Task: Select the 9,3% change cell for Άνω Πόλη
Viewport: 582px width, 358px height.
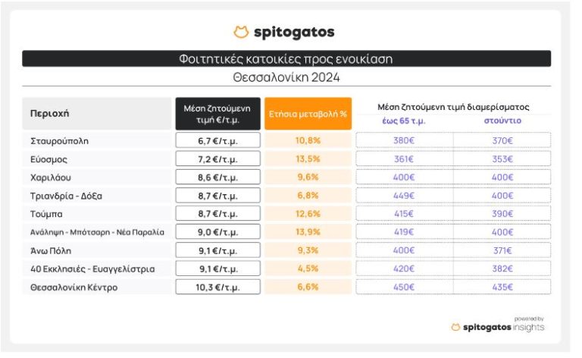Action: pyautogui.click(x=307, y=250)
